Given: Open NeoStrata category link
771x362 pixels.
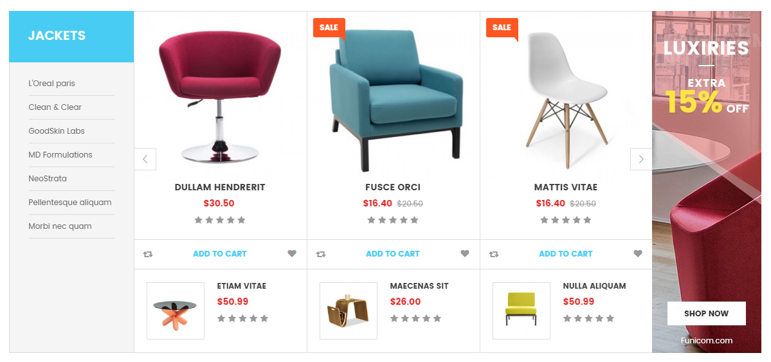Looking at the screenshot, I should pyautogui.click(x=48, y=179).
